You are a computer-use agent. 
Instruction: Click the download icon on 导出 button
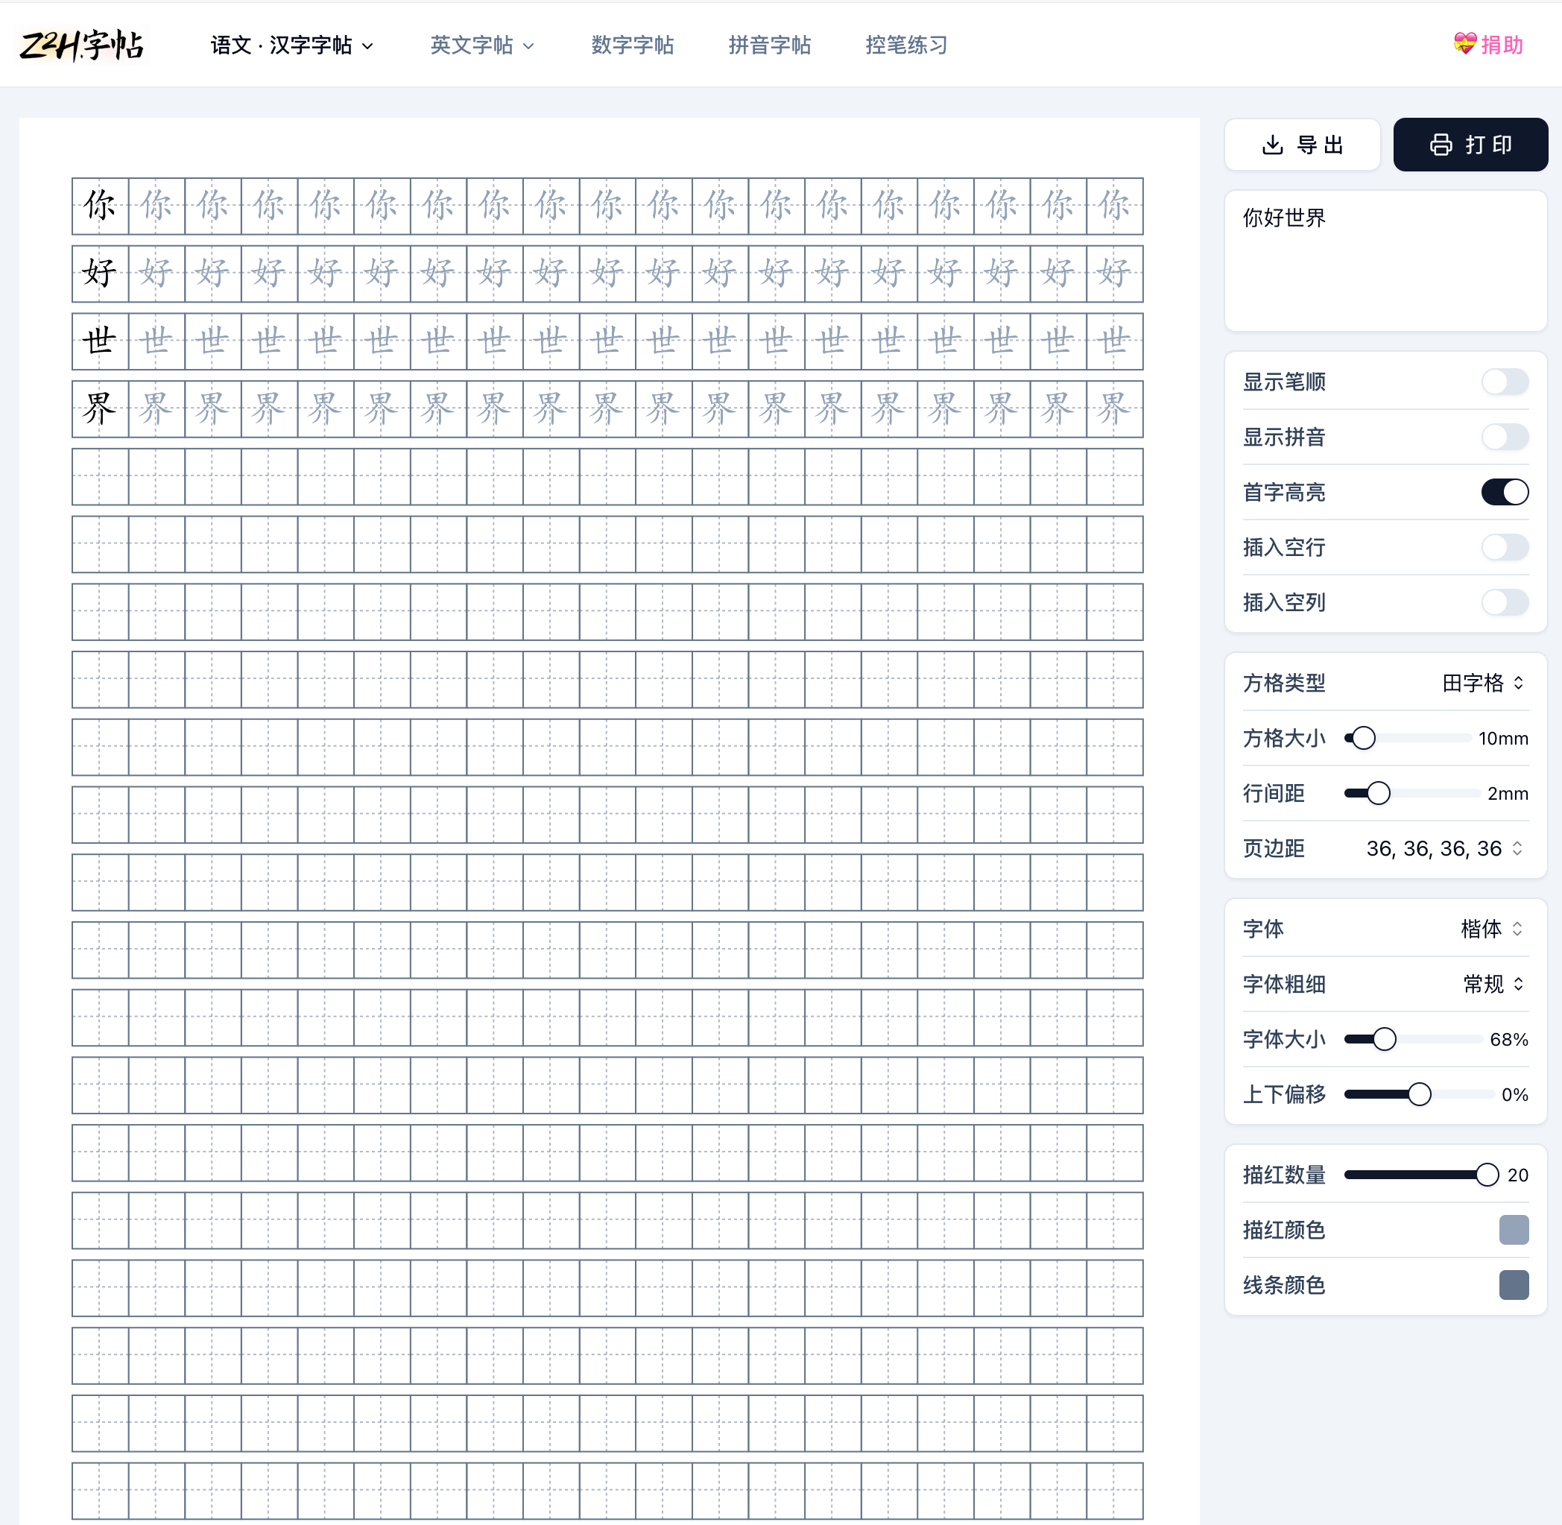(x=1272, y=145)
